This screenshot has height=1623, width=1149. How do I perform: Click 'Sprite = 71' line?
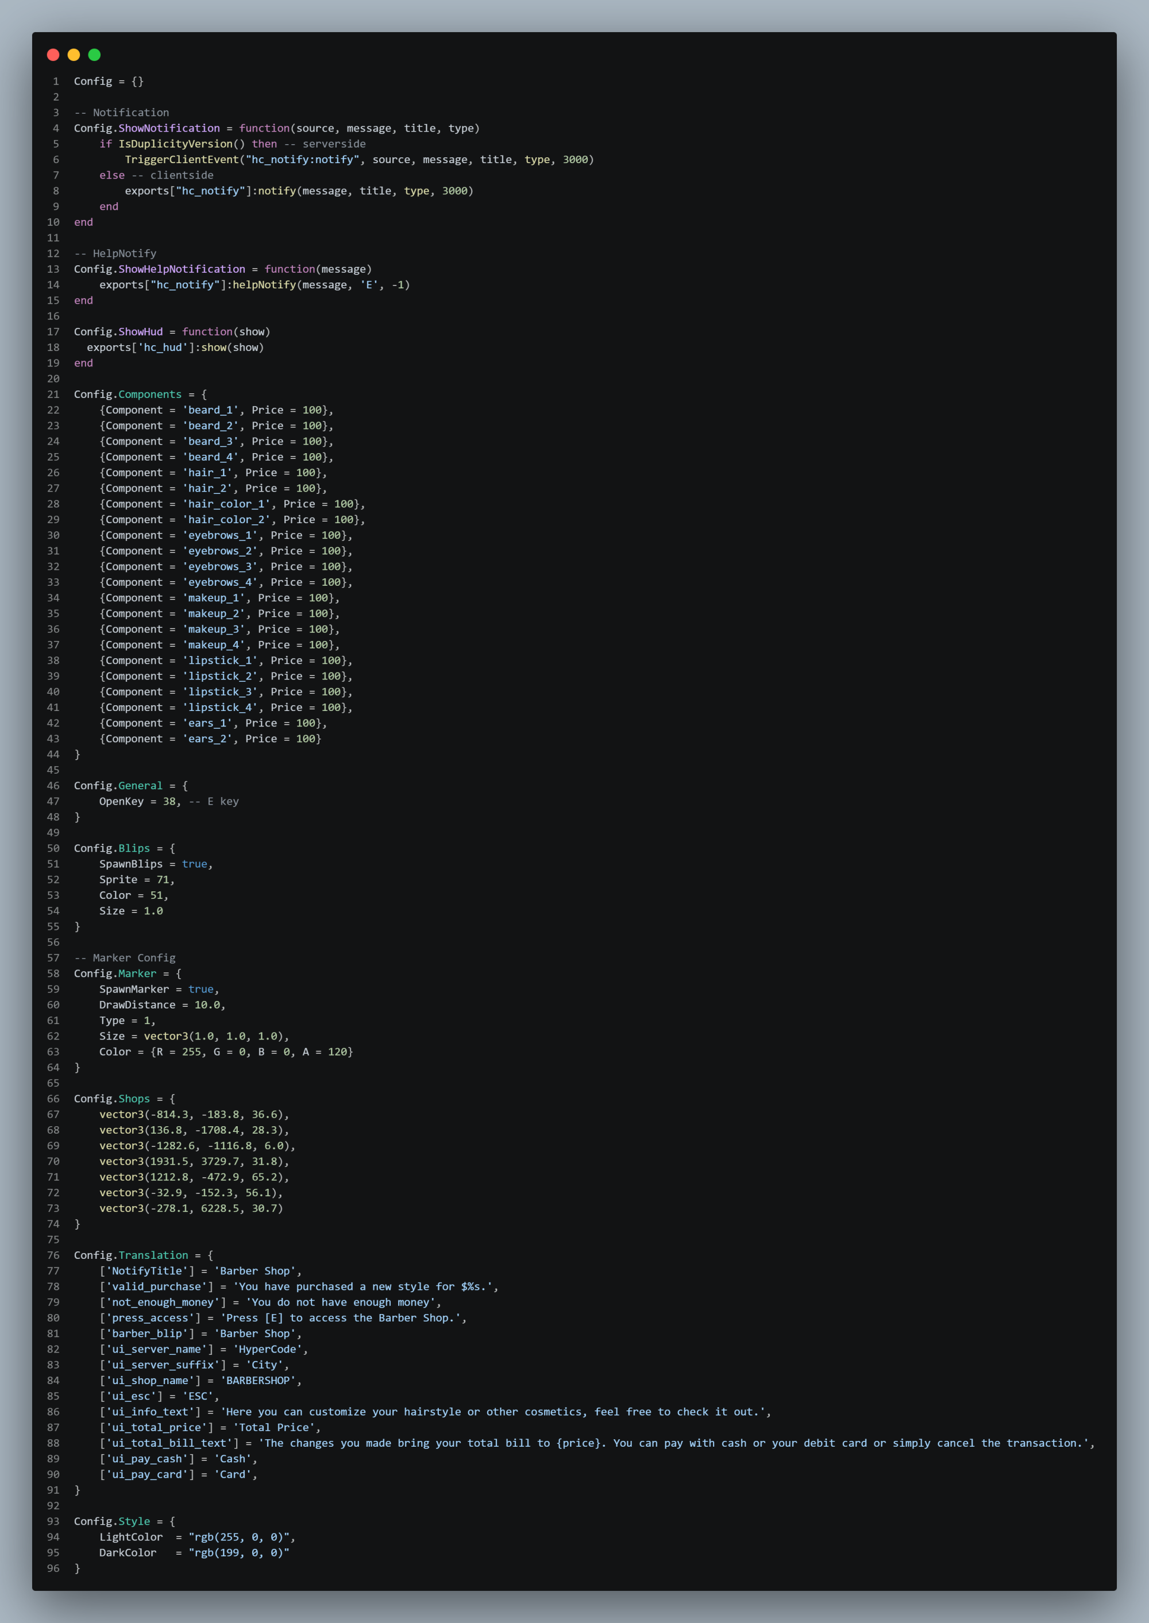[137, 879]
